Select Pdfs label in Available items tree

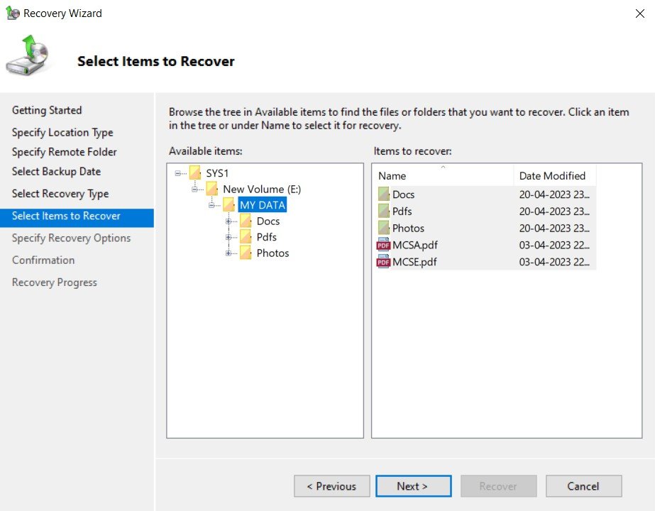click(267, 237)
